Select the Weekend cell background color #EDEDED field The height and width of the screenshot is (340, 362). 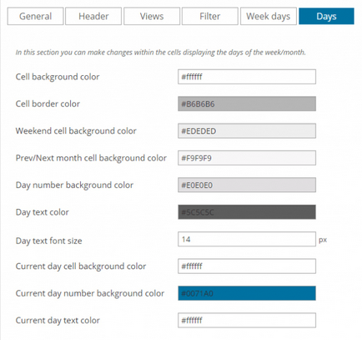pos(247,131)
